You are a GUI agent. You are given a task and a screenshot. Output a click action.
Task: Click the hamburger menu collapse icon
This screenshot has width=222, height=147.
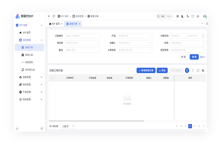pos(49,16)
